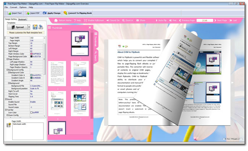Click the Import PDF toolbar icon
Viewport: 248px width, 151px height.
tap(28, 13)
